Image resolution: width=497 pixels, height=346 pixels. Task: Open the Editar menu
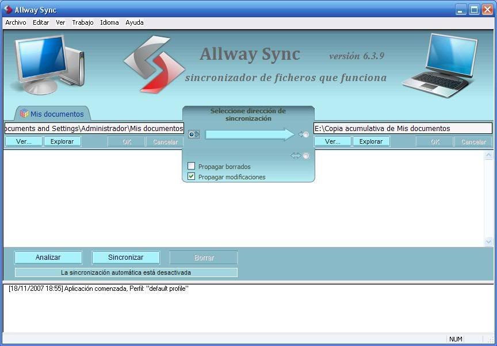click(41, 22)
